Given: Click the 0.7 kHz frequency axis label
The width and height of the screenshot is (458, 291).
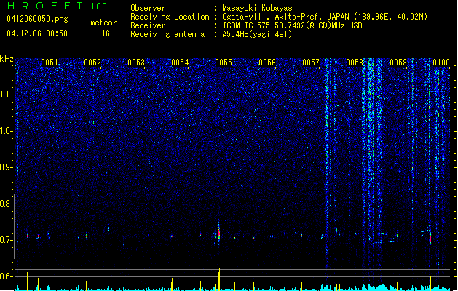Looking at the screenshot, I should [7, 240].
